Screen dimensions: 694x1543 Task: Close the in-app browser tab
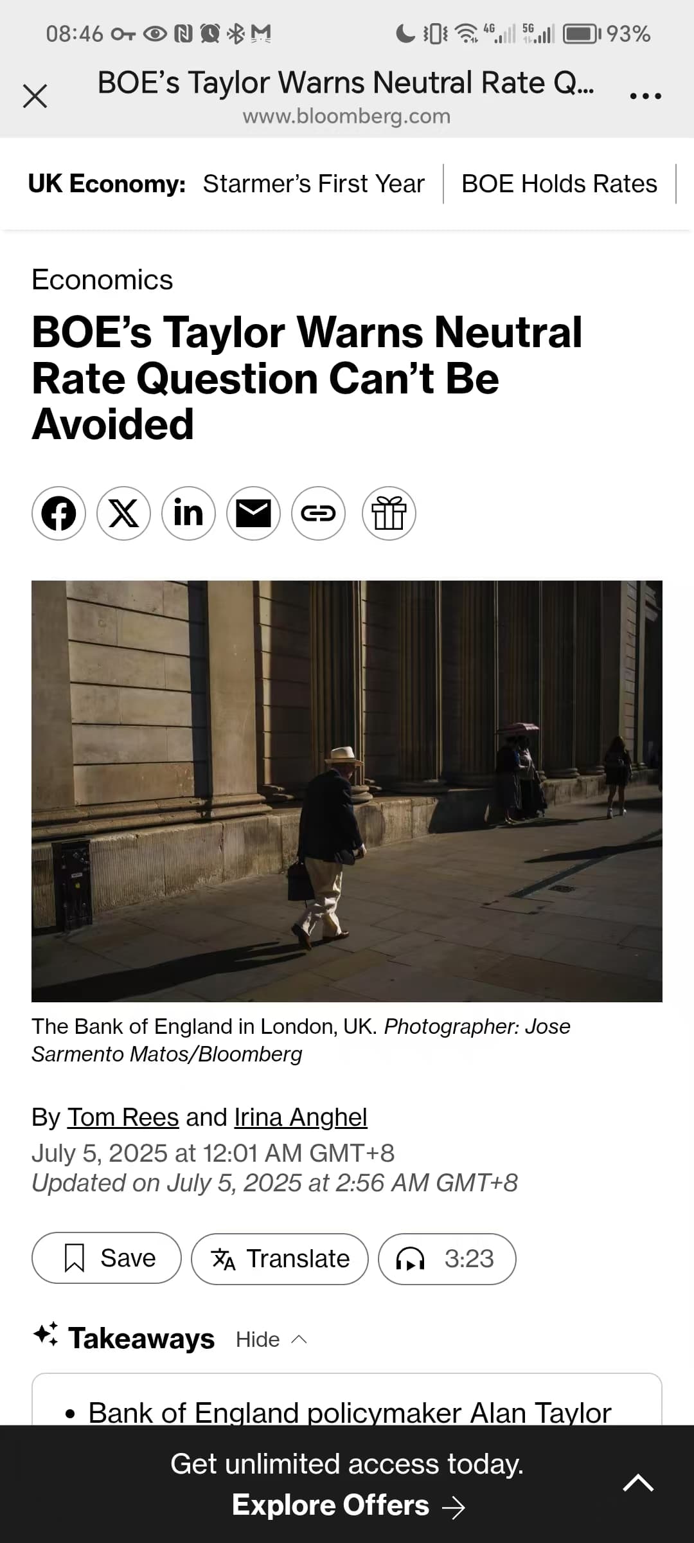(x=35, y=96)
